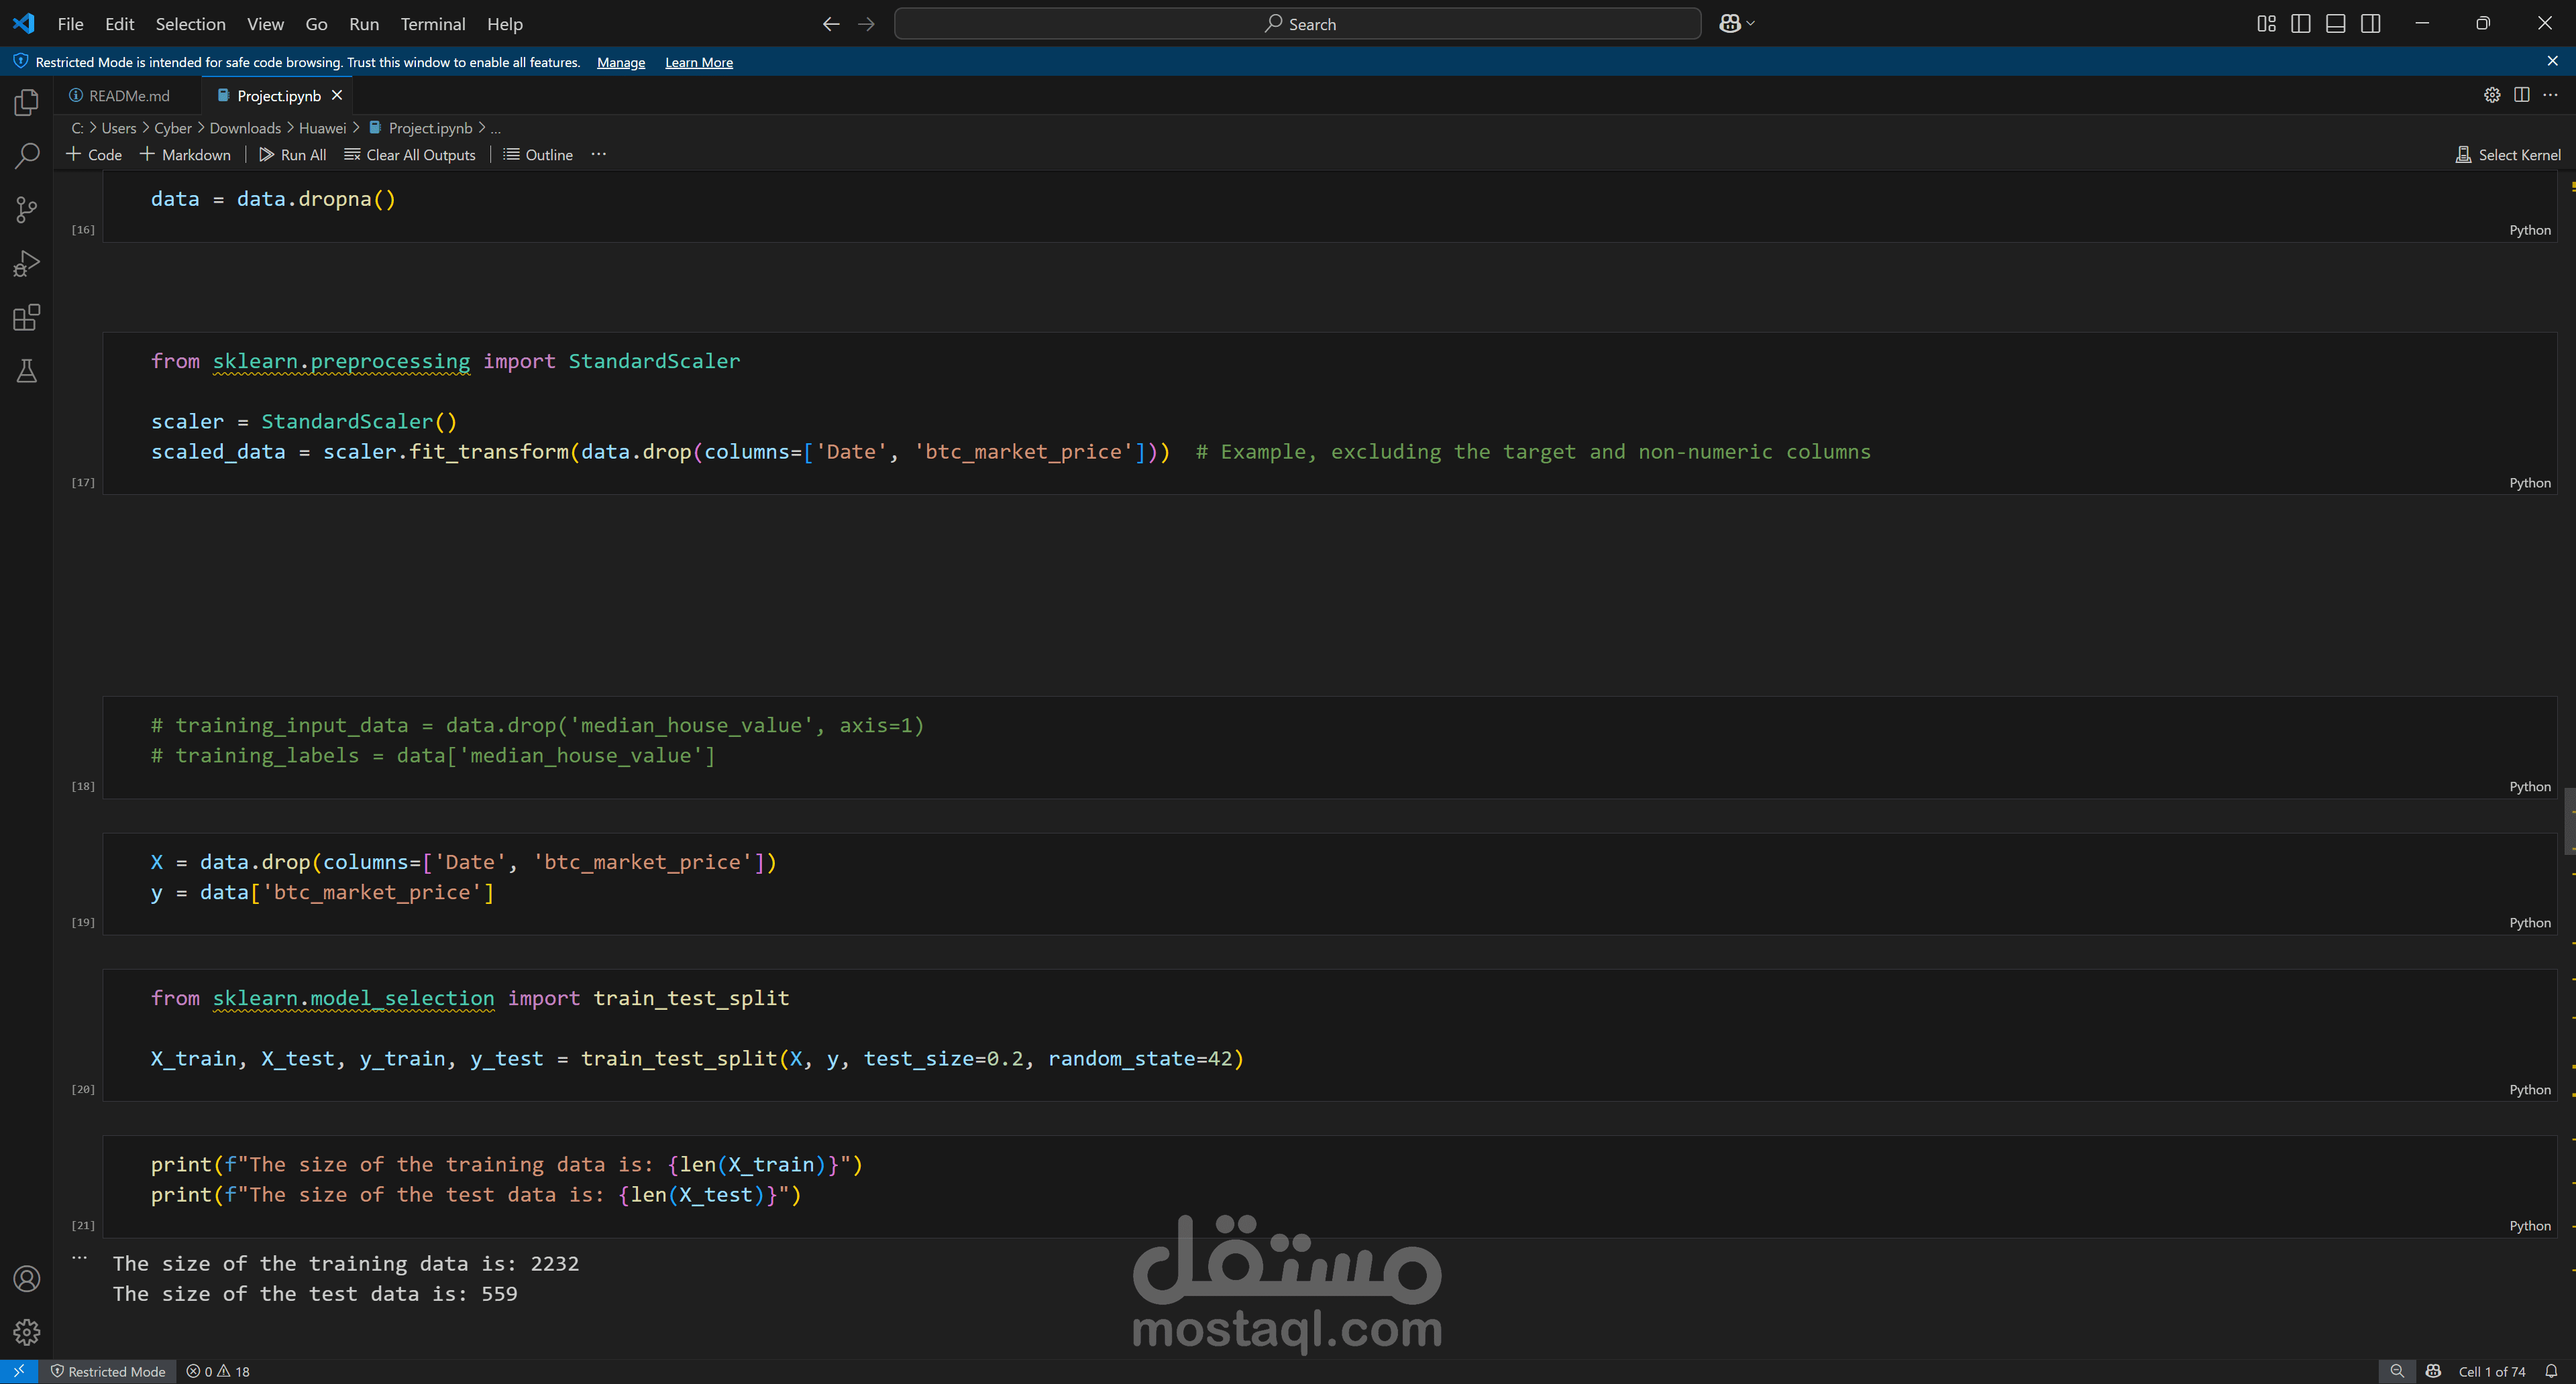Open the Manage gear in activity bar
The height and width of the screenshot is (1384, 2576).
click(x=27, y=1332)
